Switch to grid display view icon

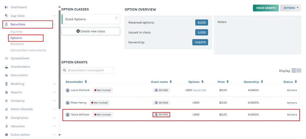[299, 70]
